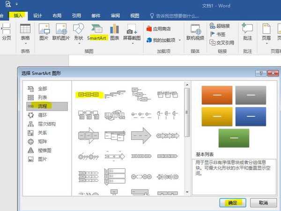Choose the Vertical Chevron List layout
Viewport: 281px width, 211px height.
pyautogui.click(x=115, y=177)
